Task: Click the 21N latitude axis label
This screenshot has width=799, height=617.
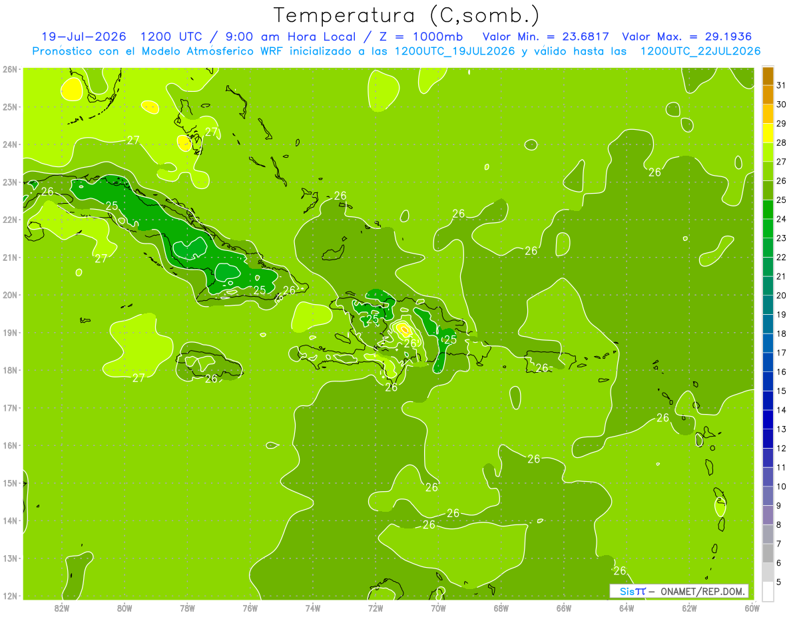Action: [9, 257]
